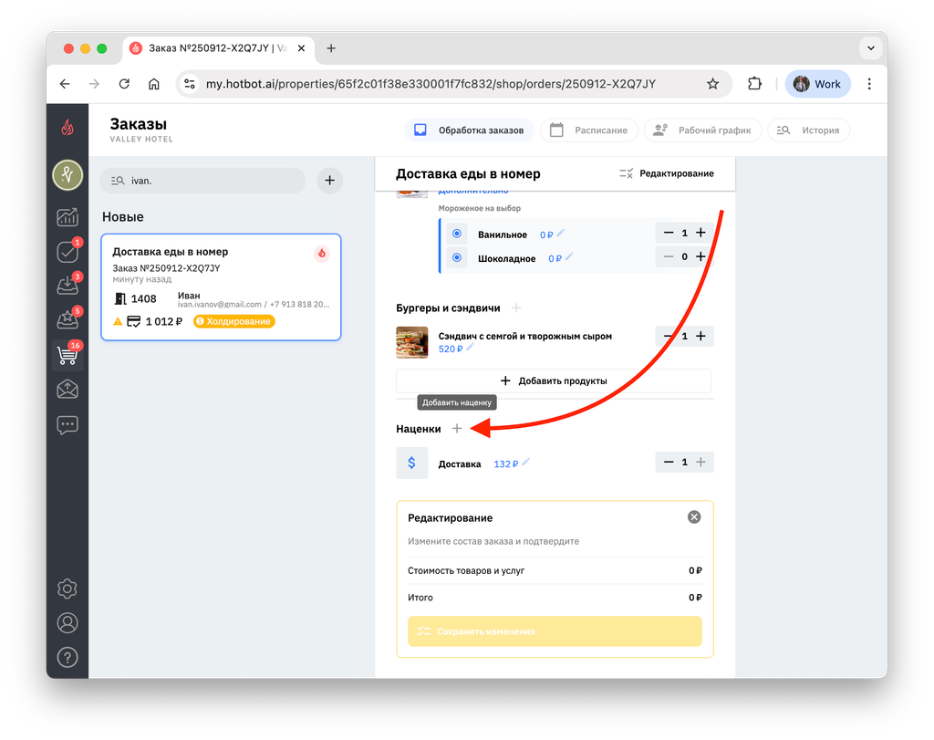This screenshot has width=934, height=740.
Task: Edit price pencil next to Ванильное
Action: (561, 233)
